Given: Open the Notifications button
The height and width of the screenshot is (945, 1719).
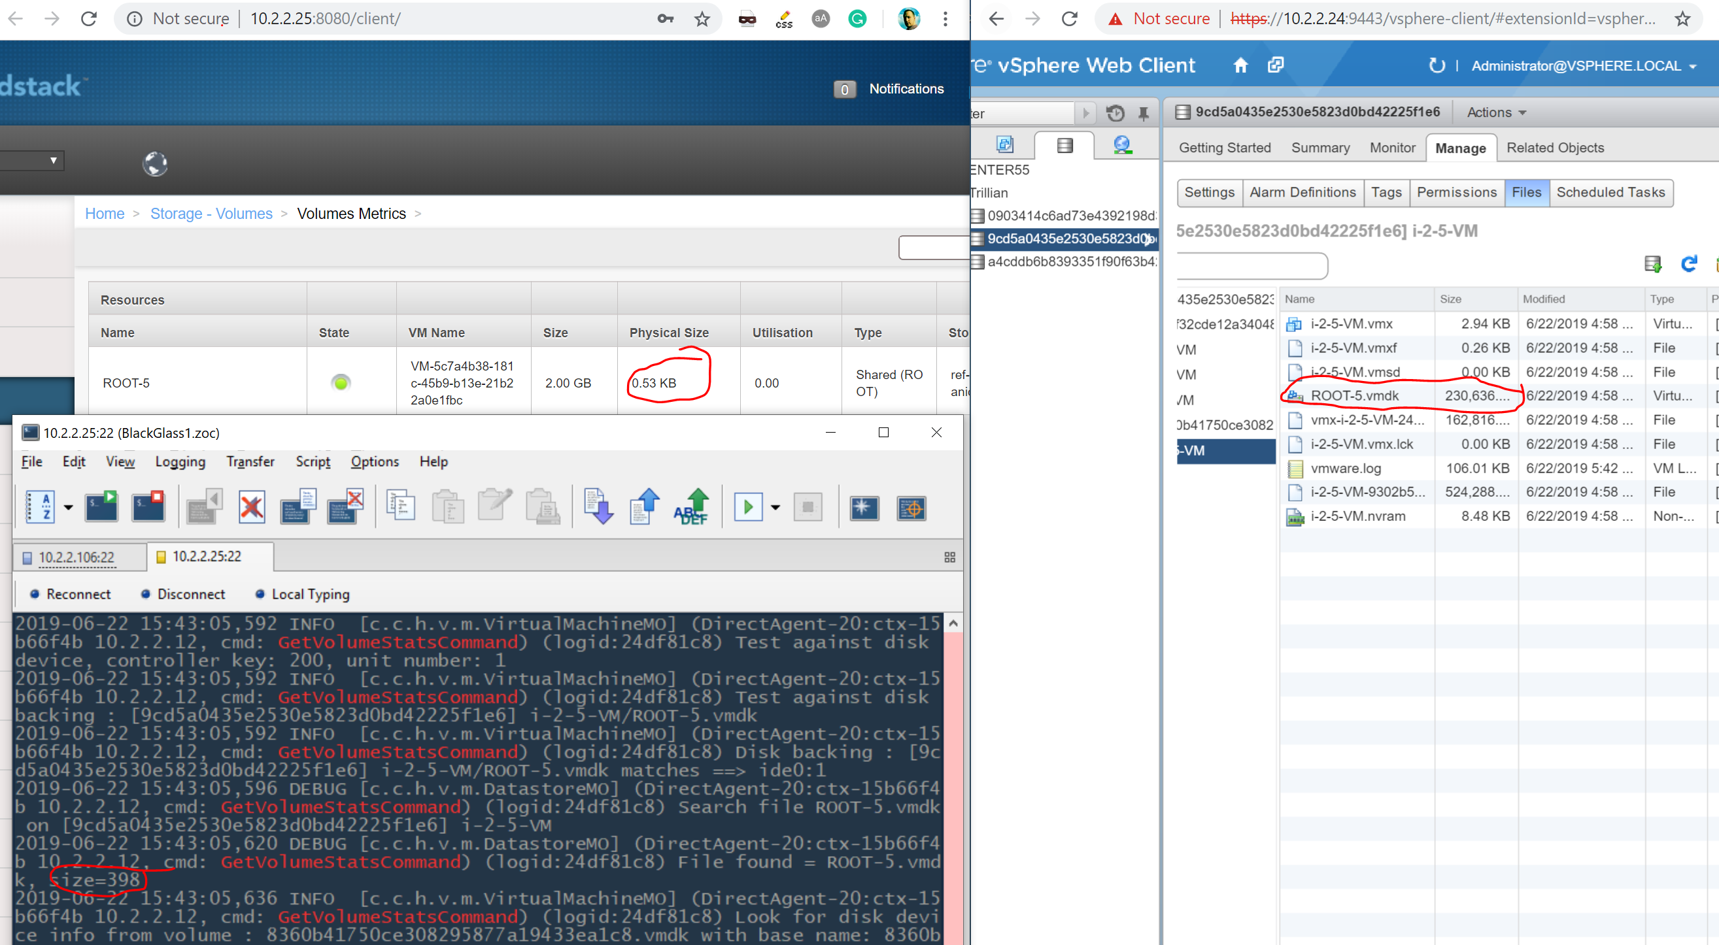Looking at the screenshot, I should pos(906,89).
